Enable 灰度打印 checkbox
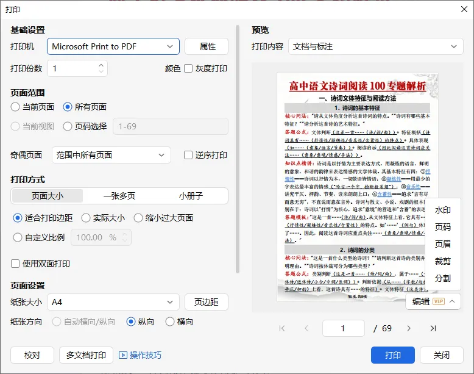 tap(188, 68)
